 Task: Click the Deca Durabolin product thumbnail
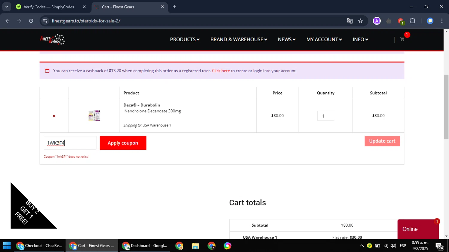click(x=94, y=116)
